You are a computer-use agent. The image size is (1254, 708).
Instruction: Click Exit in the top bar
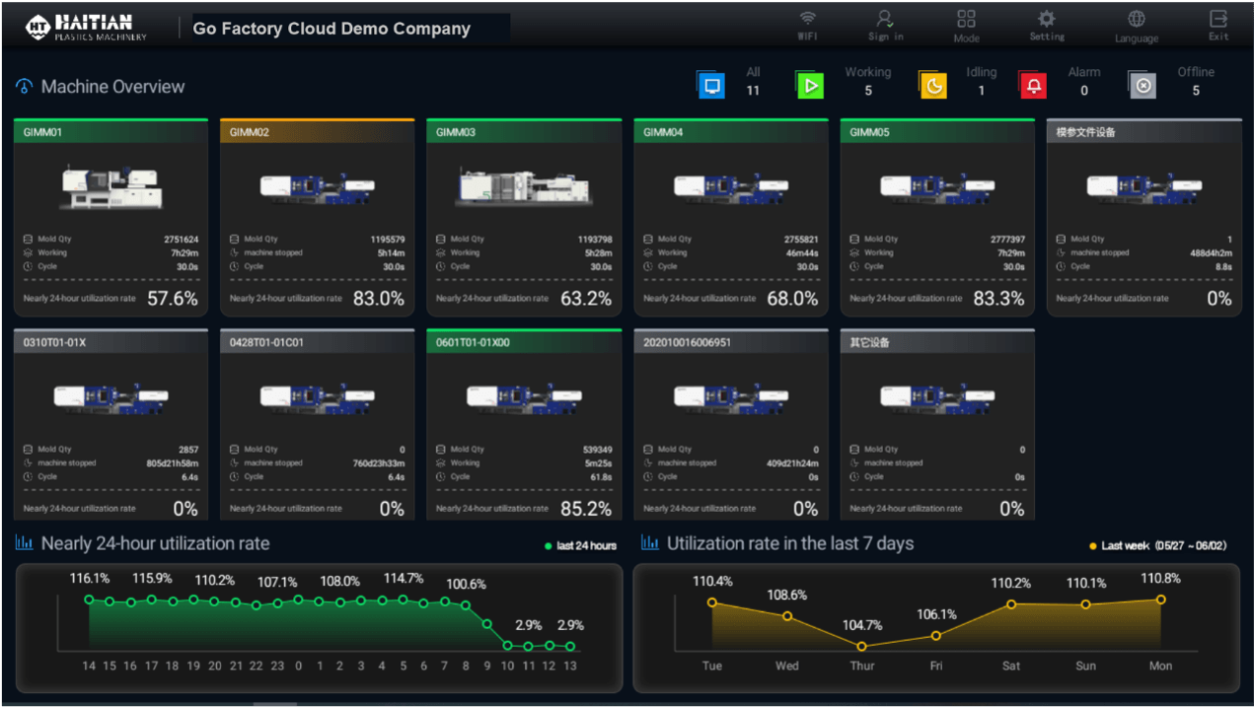click(1217, 24)
